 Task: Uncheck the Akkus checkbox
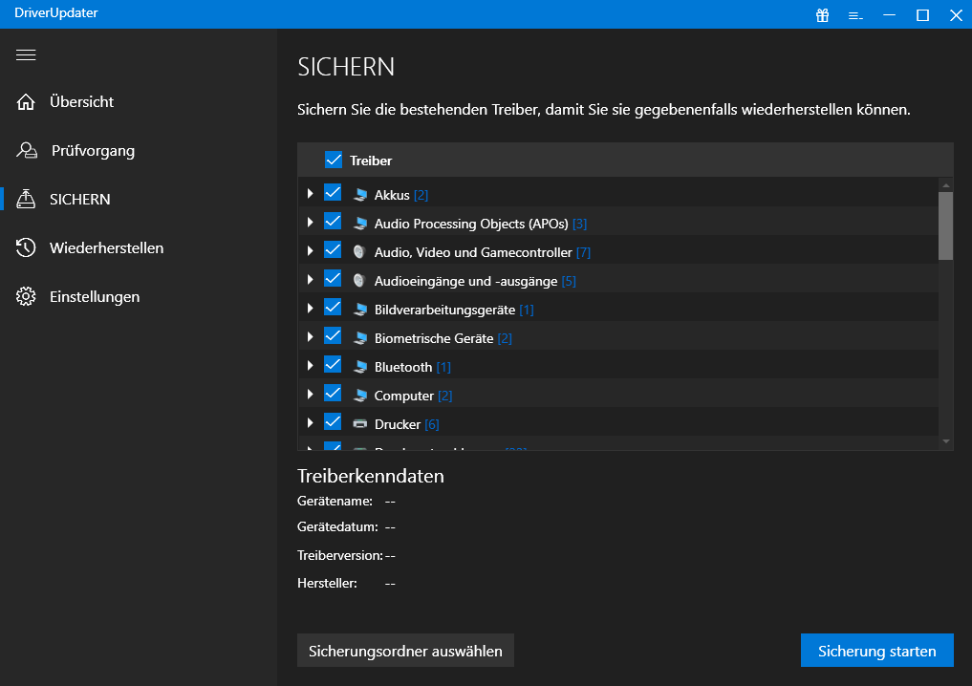[333, 193]
